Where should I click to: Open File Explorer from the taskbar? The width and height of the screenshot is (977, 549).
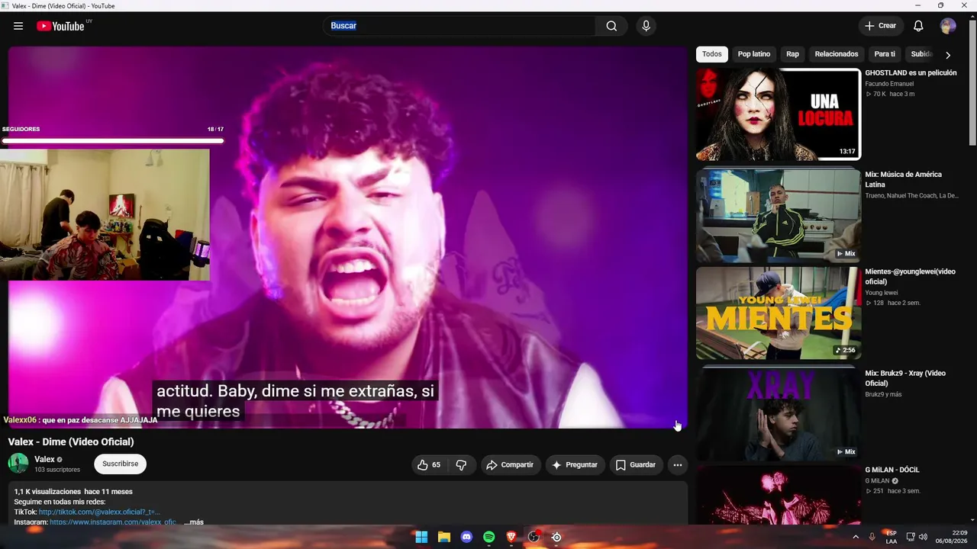pos(443,537)
